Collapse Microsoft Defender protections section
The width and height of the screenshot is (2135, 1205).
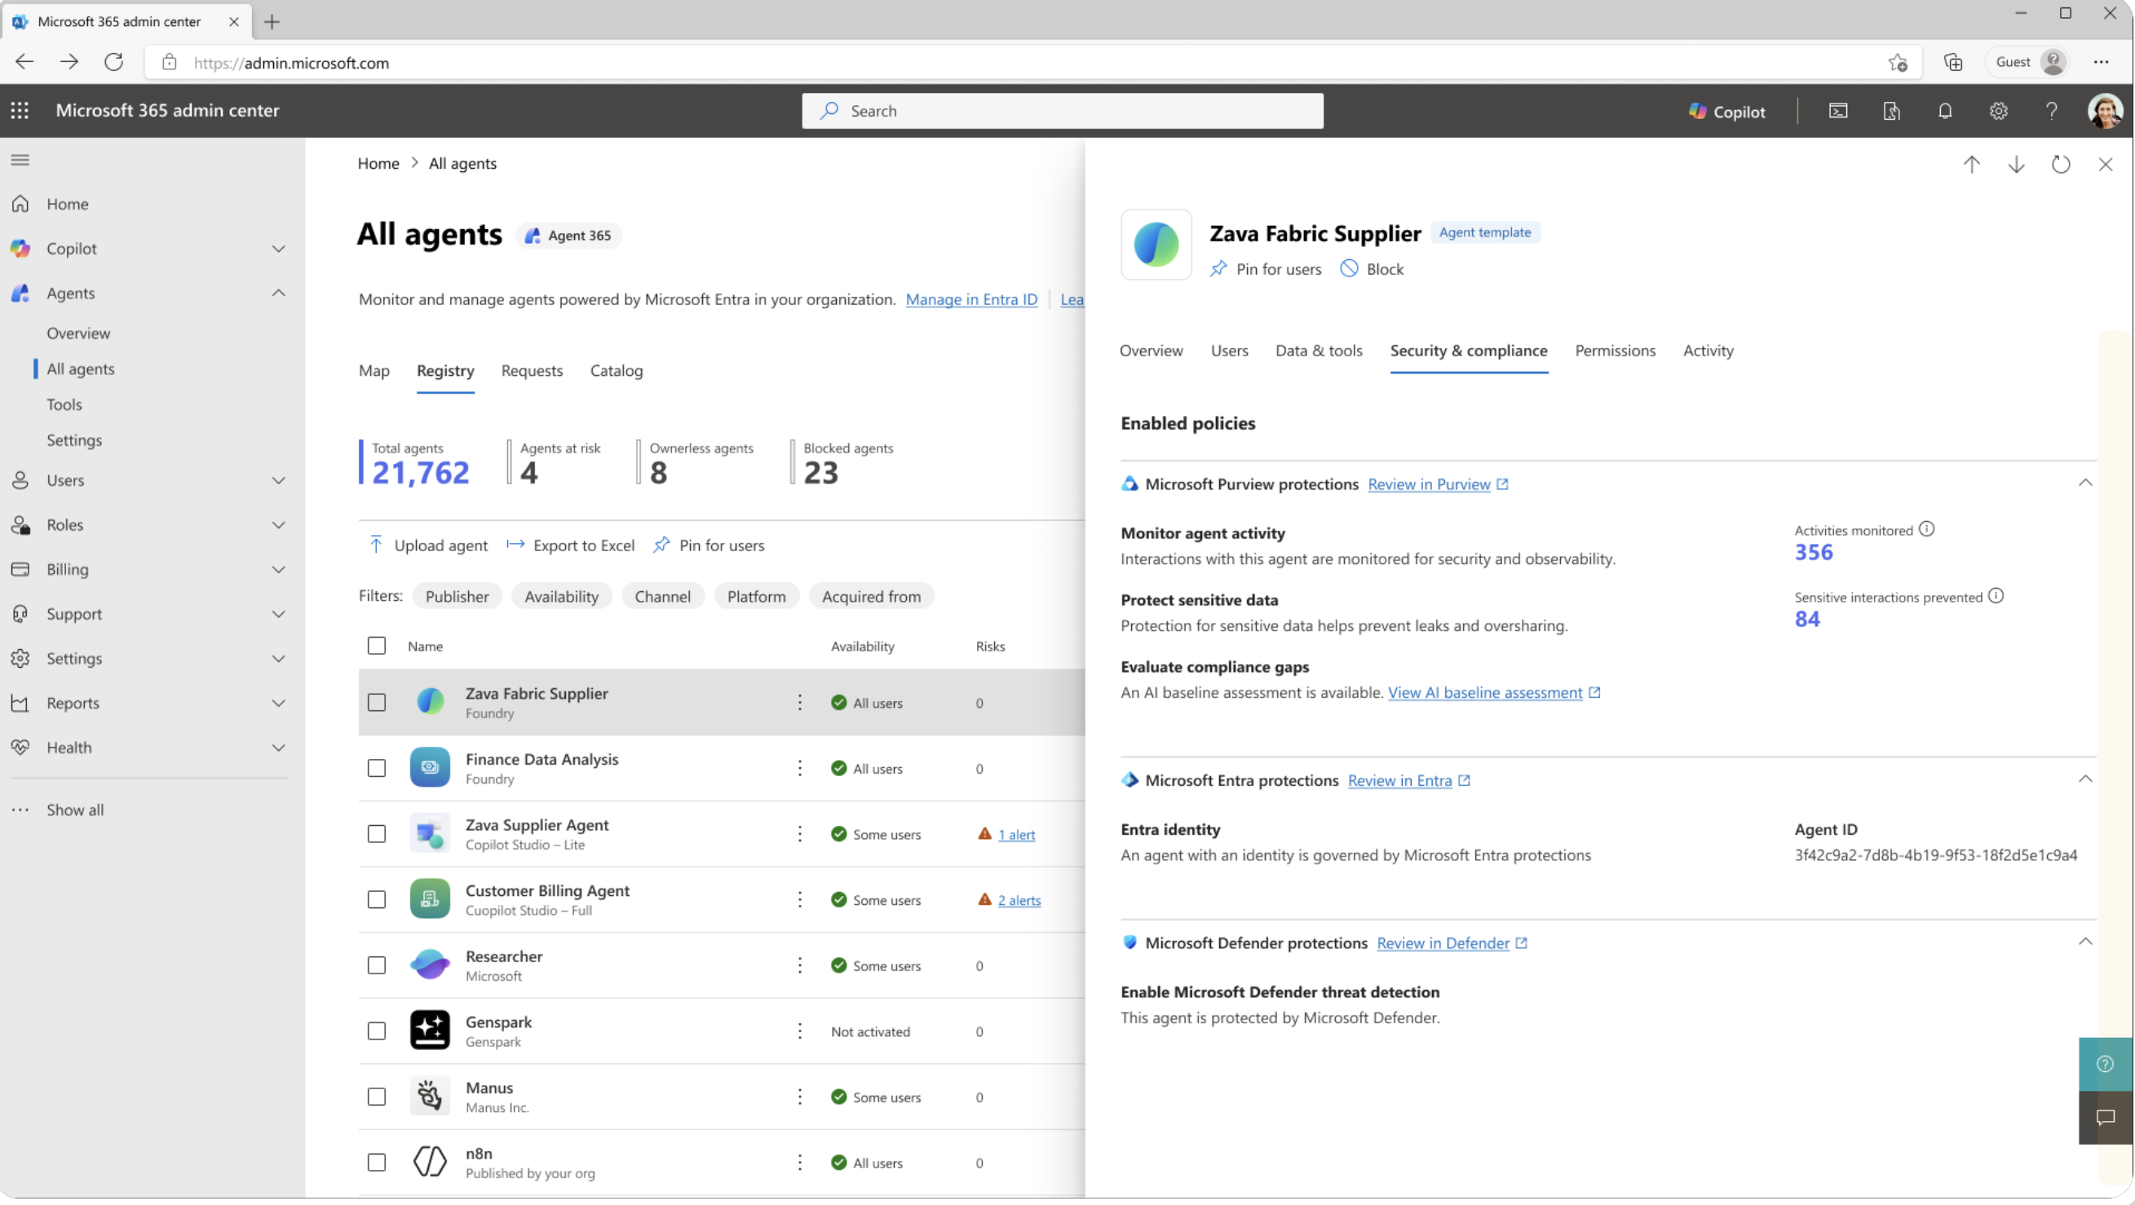[2086, 942]
